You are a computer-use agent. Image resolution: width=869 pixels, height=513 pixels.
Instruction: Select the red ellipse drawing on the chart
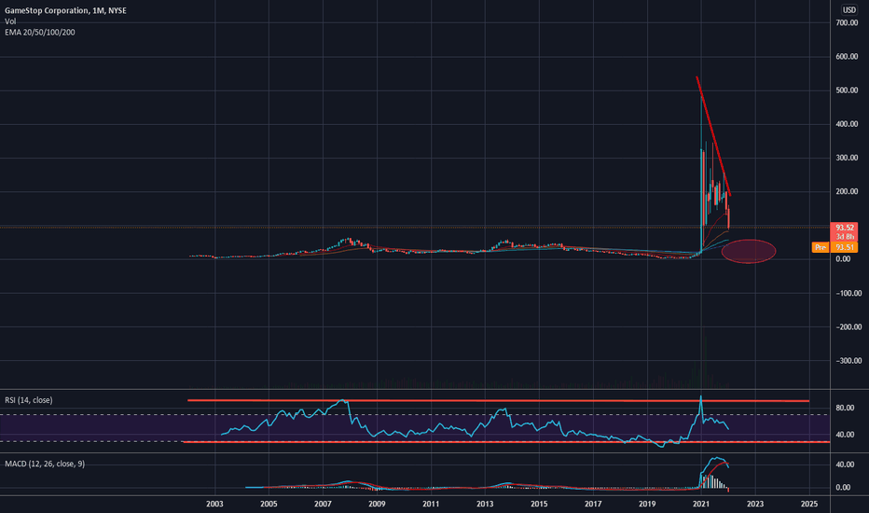click(x=749, y=251)
